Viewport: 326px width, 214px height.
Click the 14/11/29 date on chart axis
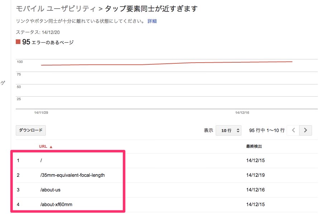[x=41, y=113]
